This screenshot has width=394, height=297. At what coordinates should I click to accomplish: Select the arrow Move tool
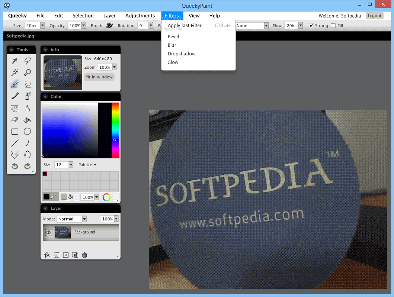coord(15,61)
